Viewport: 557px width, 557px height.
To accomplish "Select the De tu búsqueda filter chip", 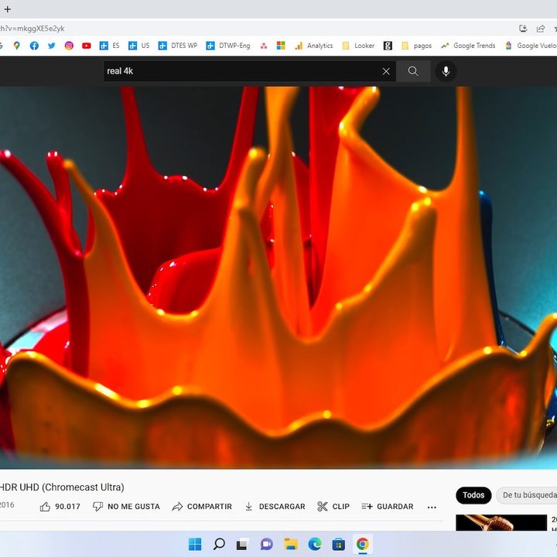I will point(529,495).
